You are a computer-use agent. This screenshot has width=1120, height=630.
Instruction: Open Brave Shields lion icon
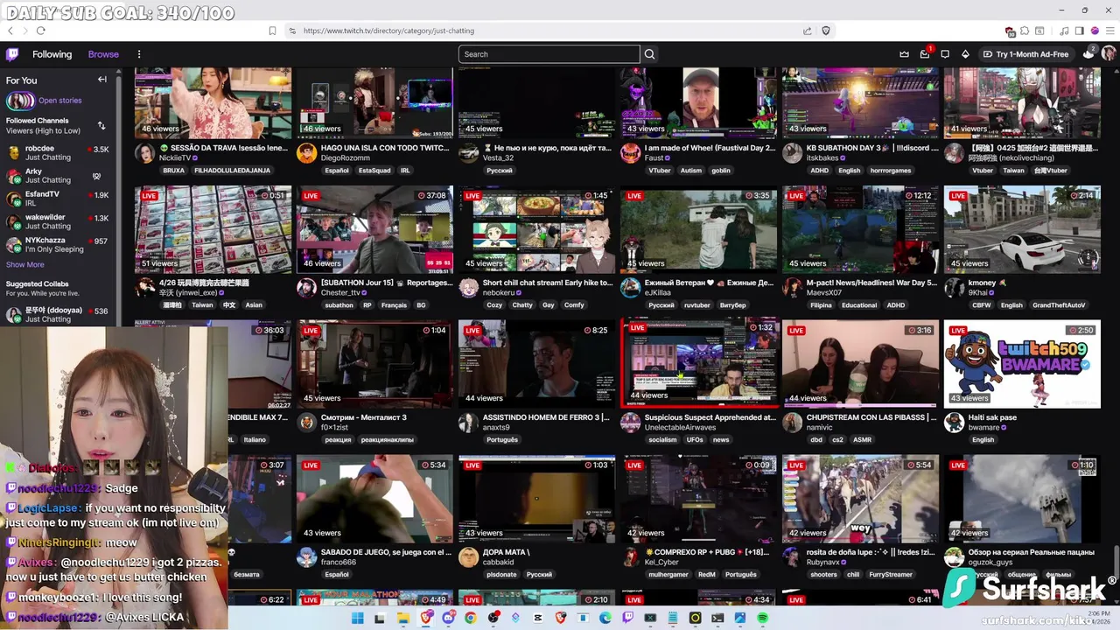(x=825, y=31)
